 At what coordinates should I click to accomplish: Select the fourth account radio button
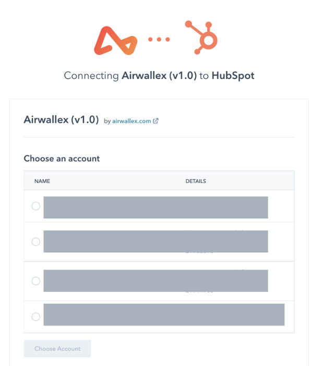pos(36,317)
